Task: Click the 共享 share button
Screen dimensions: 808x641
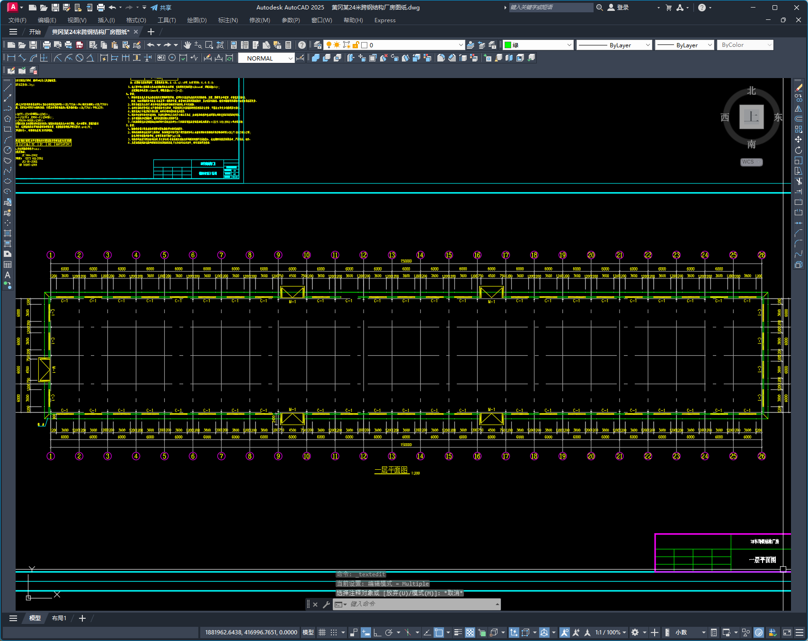Action: click(x=161, y=8)
